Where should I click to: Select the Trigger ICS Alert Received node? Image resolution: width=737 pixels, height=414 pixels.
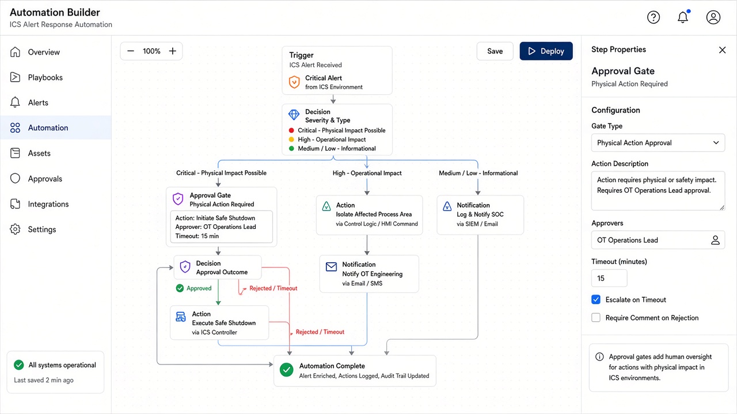click(x=337, y=71)
